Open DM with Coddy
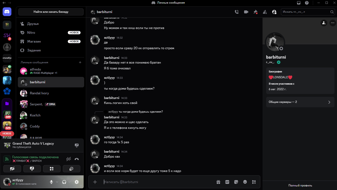The height and width of the screenshot is (190, 337). pos(51,126)
